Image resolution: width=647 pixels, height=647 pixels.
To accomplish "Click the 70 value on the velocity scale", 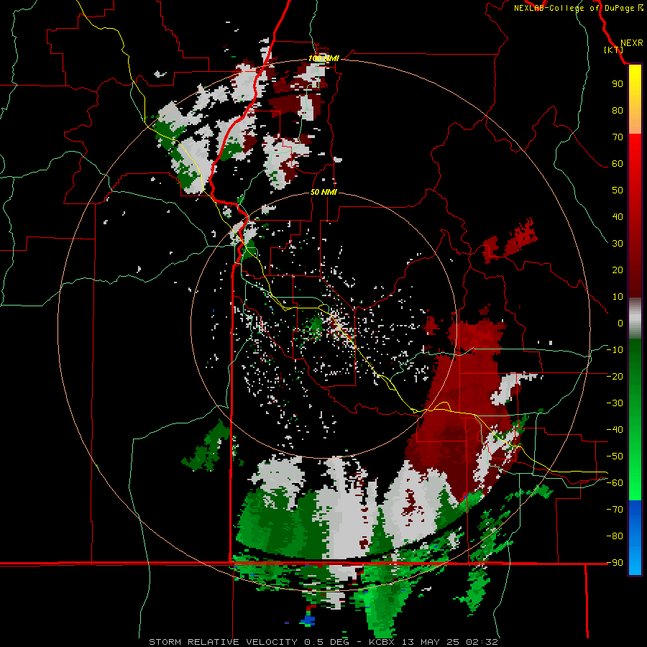I will [x=618, y=137].
